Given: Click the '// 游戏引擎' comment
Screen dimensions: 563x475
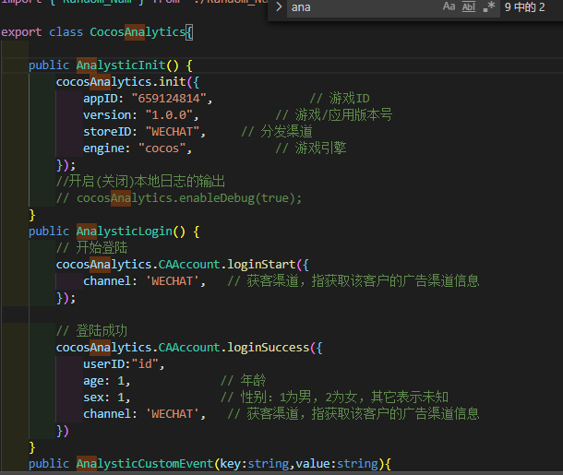Looking at the screenshot, I should (x=311, y=148).
